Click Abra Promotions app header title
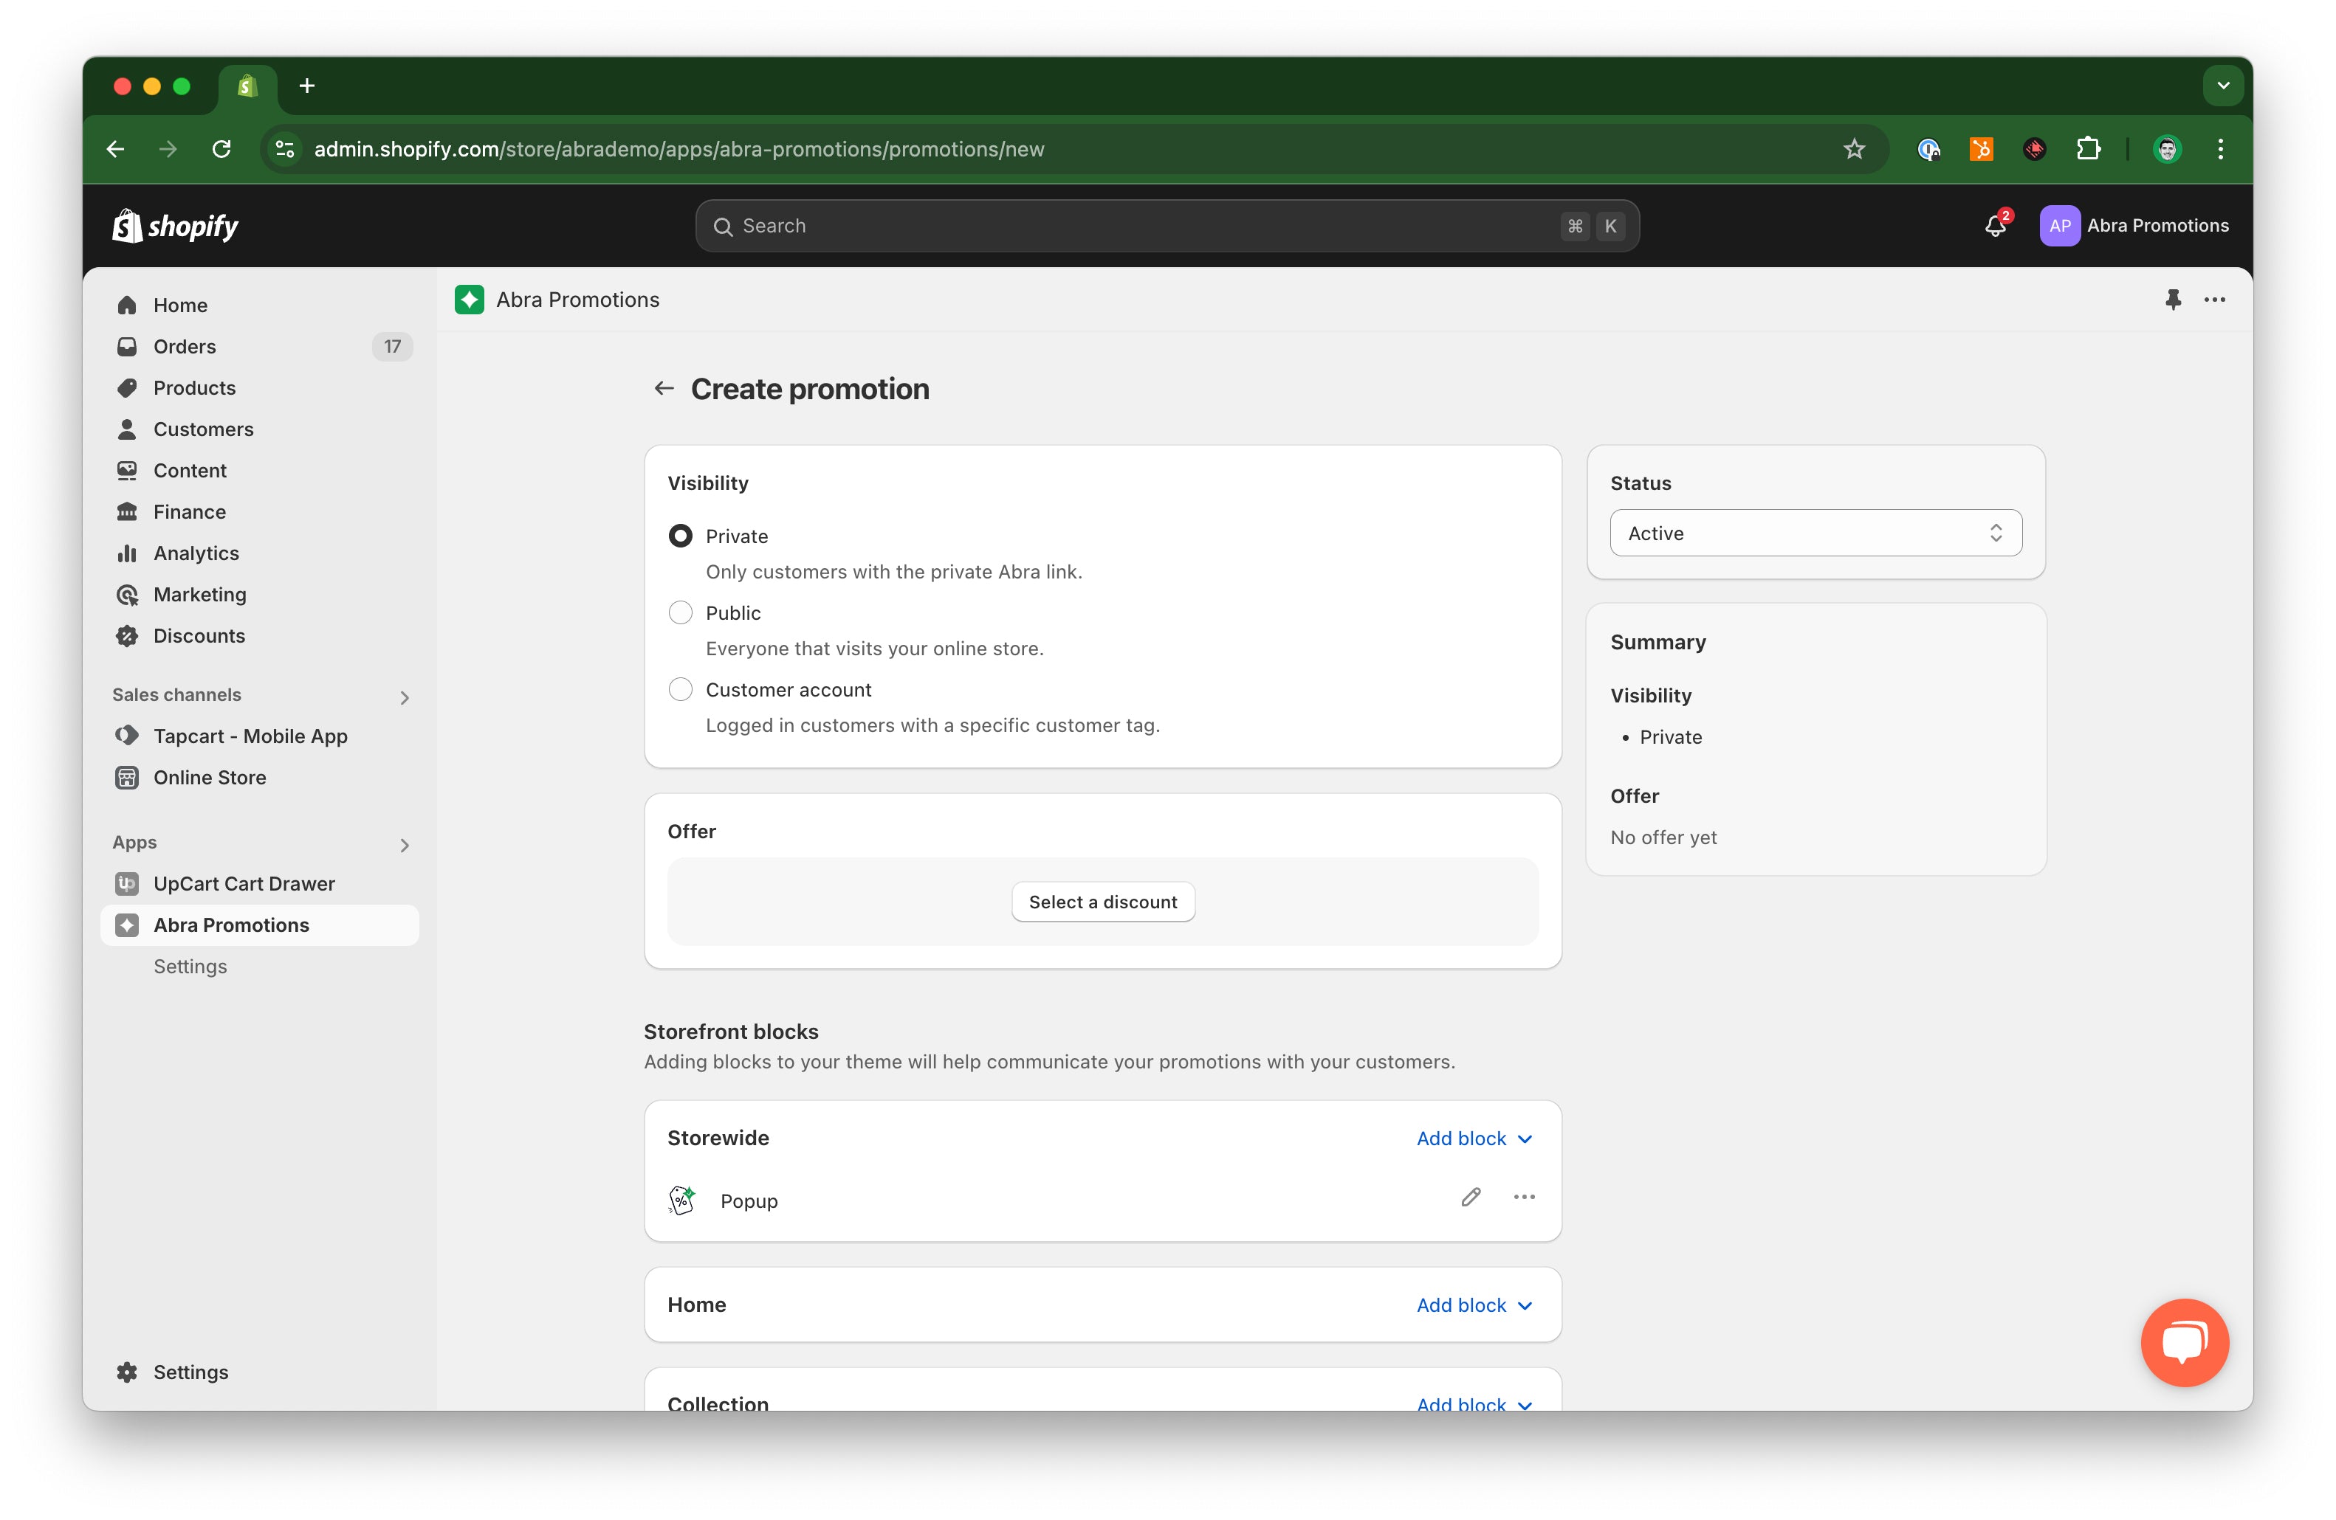The height and width of the screenshot is (1520, 2336). pyautogui.click(x=577, y=300)
